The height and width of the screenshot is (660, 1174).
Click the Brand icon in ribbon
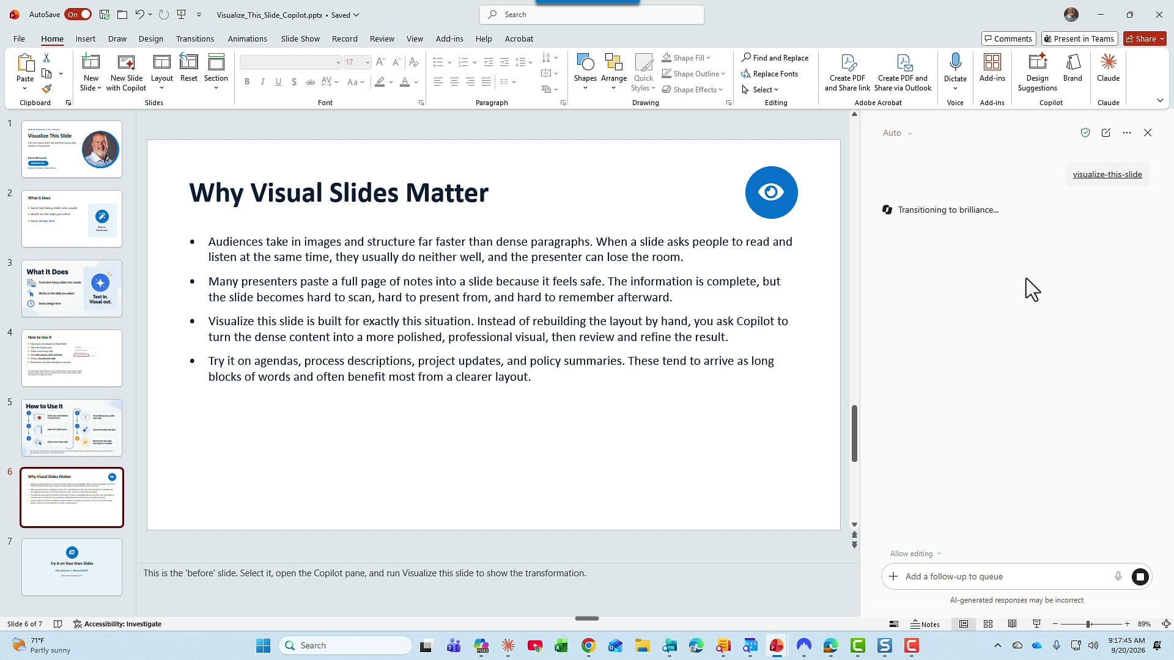coord(1072,67)
